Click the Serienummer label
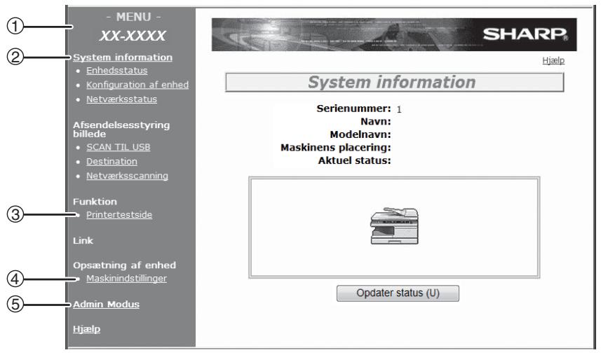 pos(353,109)
